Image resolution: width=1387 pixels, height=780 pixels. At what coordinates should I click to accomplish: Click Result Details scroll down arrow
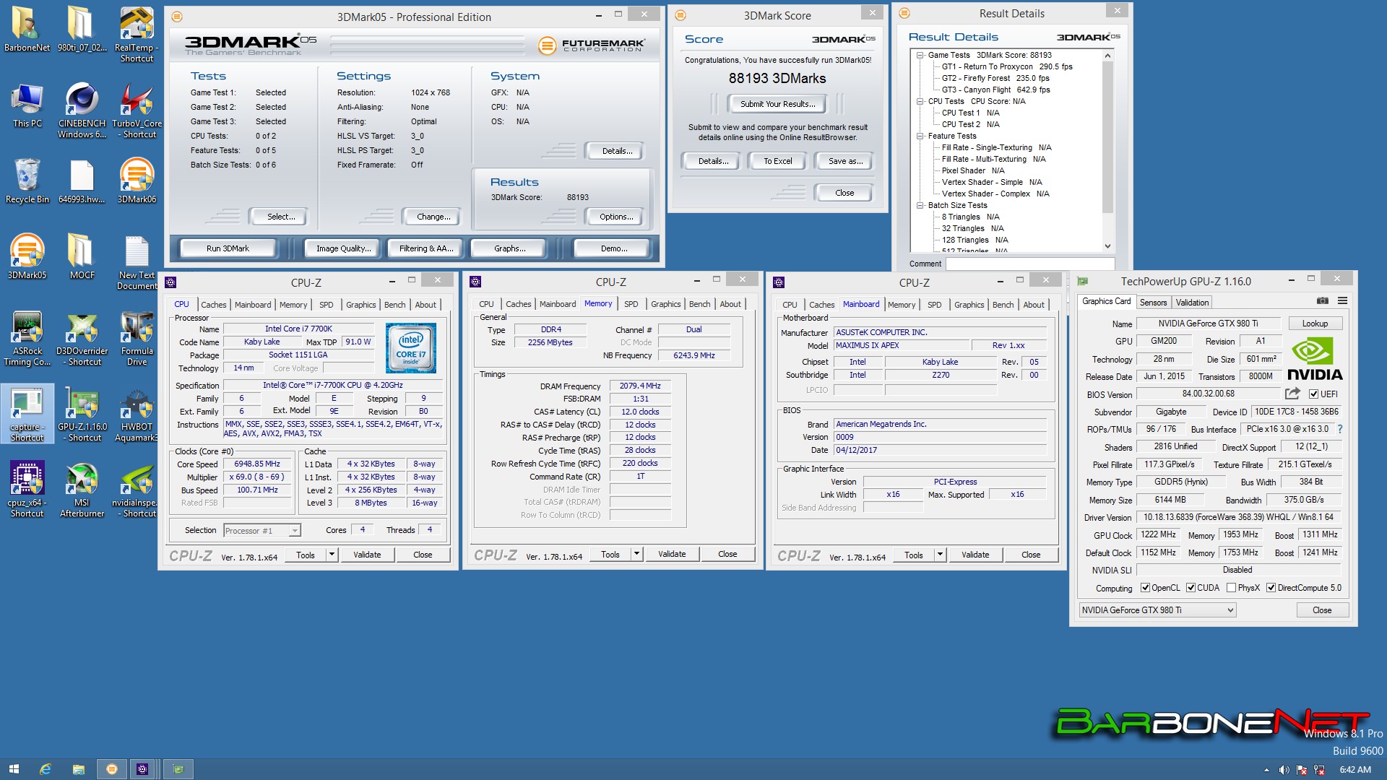click(x=1107, y=246)
